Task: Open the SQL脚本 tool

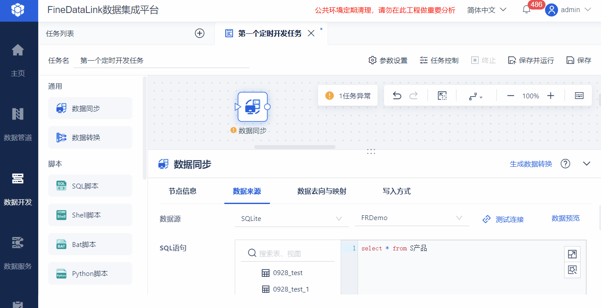Action: tap(90, 185)
